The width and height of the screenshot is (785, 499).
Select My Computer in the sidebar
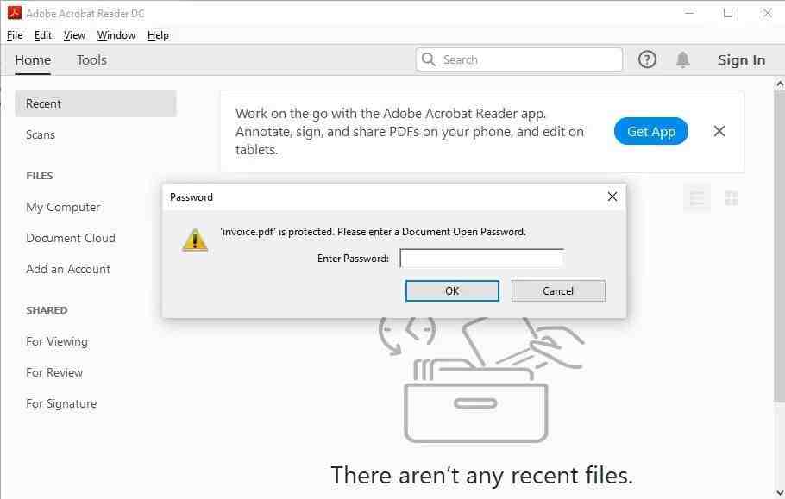63,207
